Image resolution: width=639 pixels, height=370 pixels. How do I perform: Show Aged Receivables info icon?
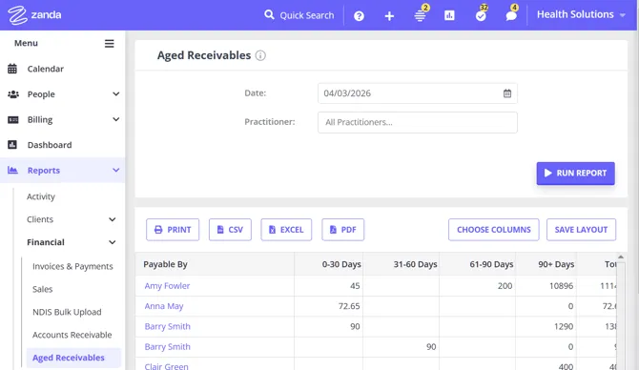260,55
